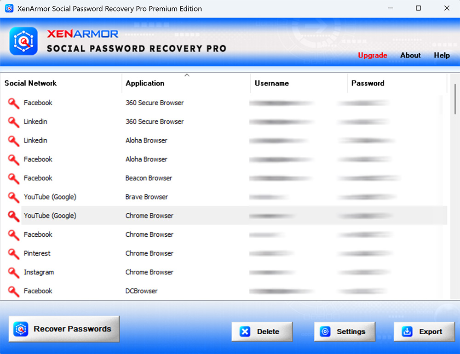This screenshot has height=354, width=460.
Task: Click key icon for Facebook Aloha Browser row
Action: click(x=13, y=159)
